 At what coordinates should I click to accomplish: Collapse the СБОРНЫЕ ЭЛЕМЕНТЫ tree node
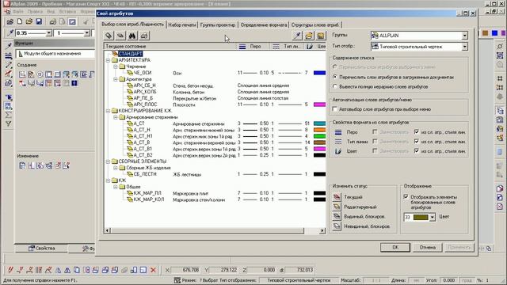point(109,161)
